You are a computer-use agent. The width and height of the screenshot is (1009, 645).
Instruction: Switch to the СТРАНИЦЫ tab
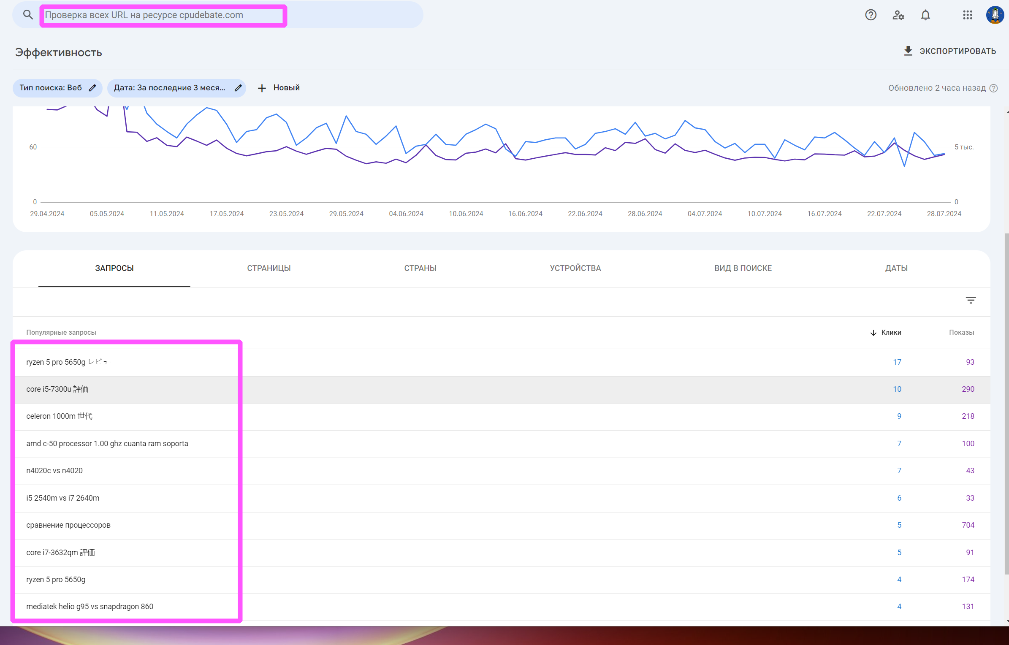pyautogui.click(x=269, y=268)
